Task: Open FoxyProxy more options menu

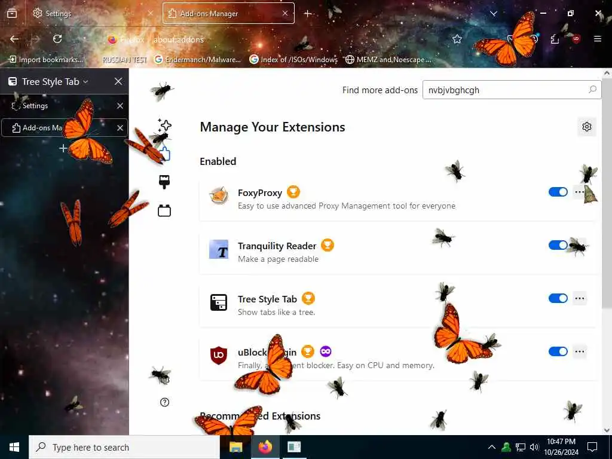Action: (580, 192)
